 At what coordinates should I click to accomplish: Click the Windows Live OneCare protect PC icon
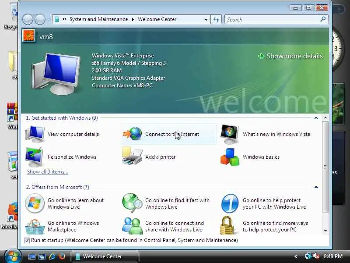tap(230, 203)
